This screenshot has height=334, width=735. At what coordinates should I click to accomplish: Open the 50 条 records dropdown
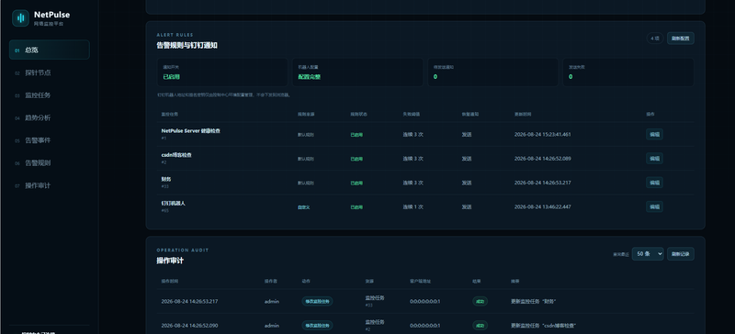tap(648, 254)
